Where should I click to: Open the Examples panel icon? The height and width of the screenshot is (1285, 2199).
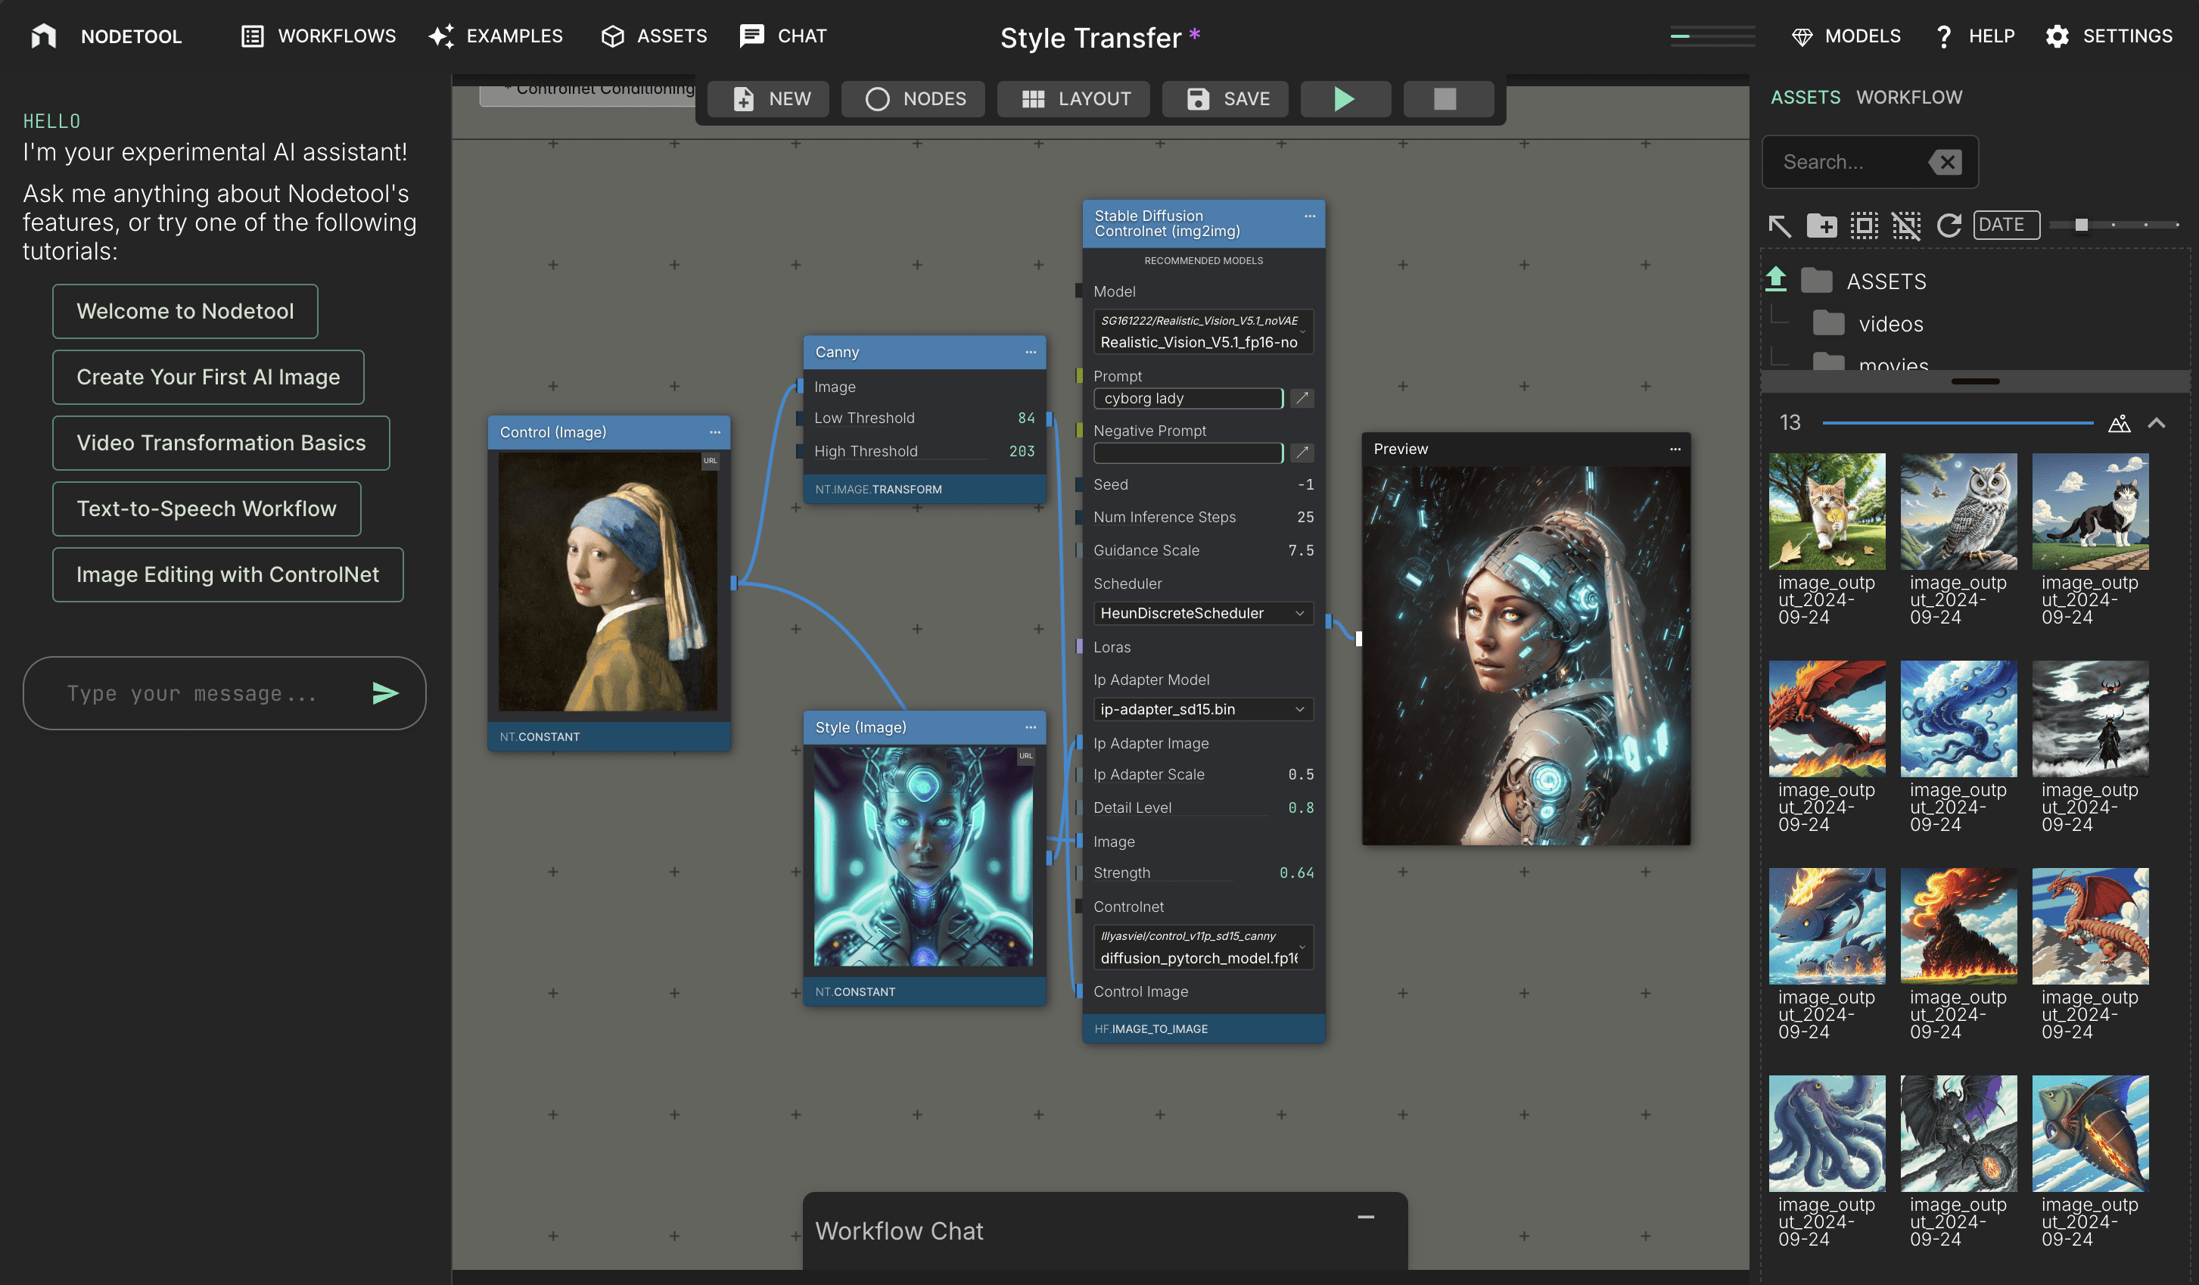(x=442, y=35)
